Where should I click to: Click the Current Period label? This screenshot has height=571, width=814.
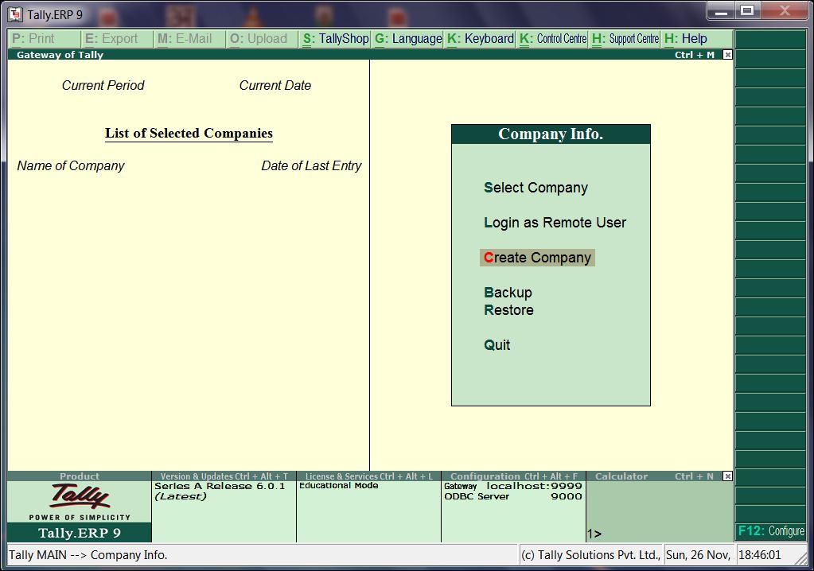pos(103,86)
